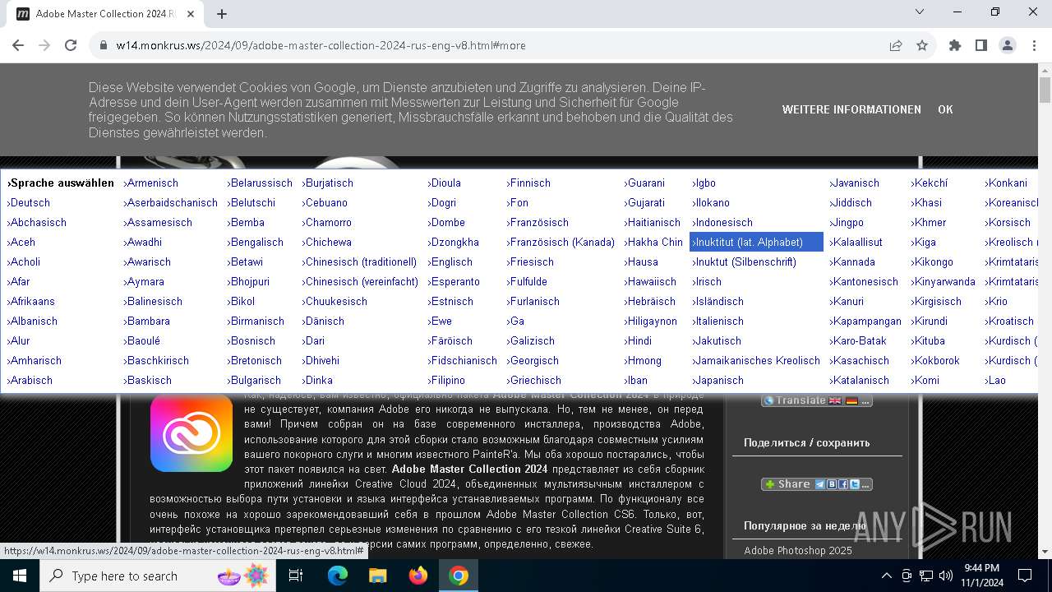Choose Armenisch language
Viewport: 1052px width, 592px height.
[x=151, y=183]
